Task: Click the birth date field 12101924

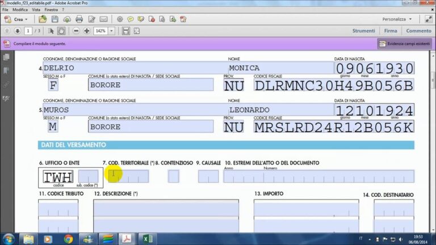Action: tap(374, 110)
